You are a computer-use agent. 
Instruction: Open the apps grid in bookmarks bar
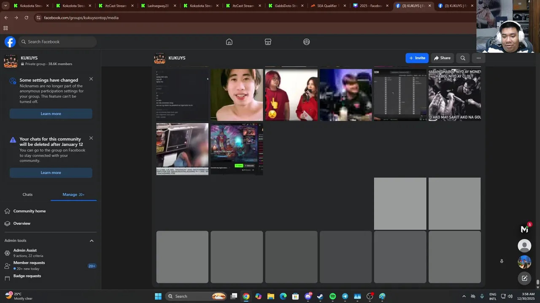[5, 28]
